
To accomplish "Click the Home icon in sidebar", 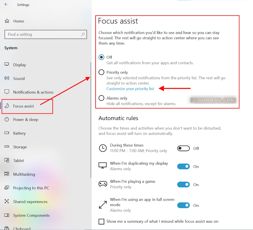I will 7,21.
